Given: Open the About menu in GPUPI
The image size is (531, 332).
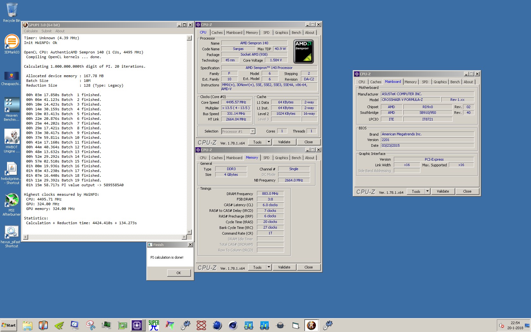Looking at the screenshot, I should point(60,31).
